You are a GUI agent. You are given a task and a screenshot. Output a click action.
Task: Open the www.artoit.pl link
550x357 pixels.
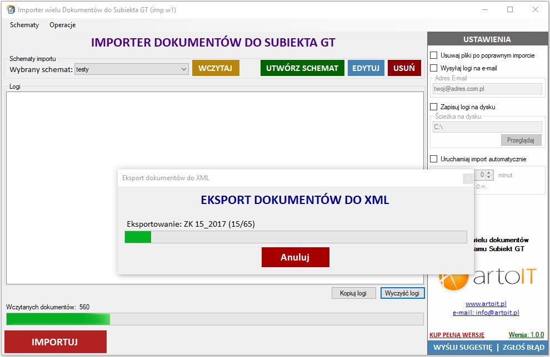click(486, 304)
